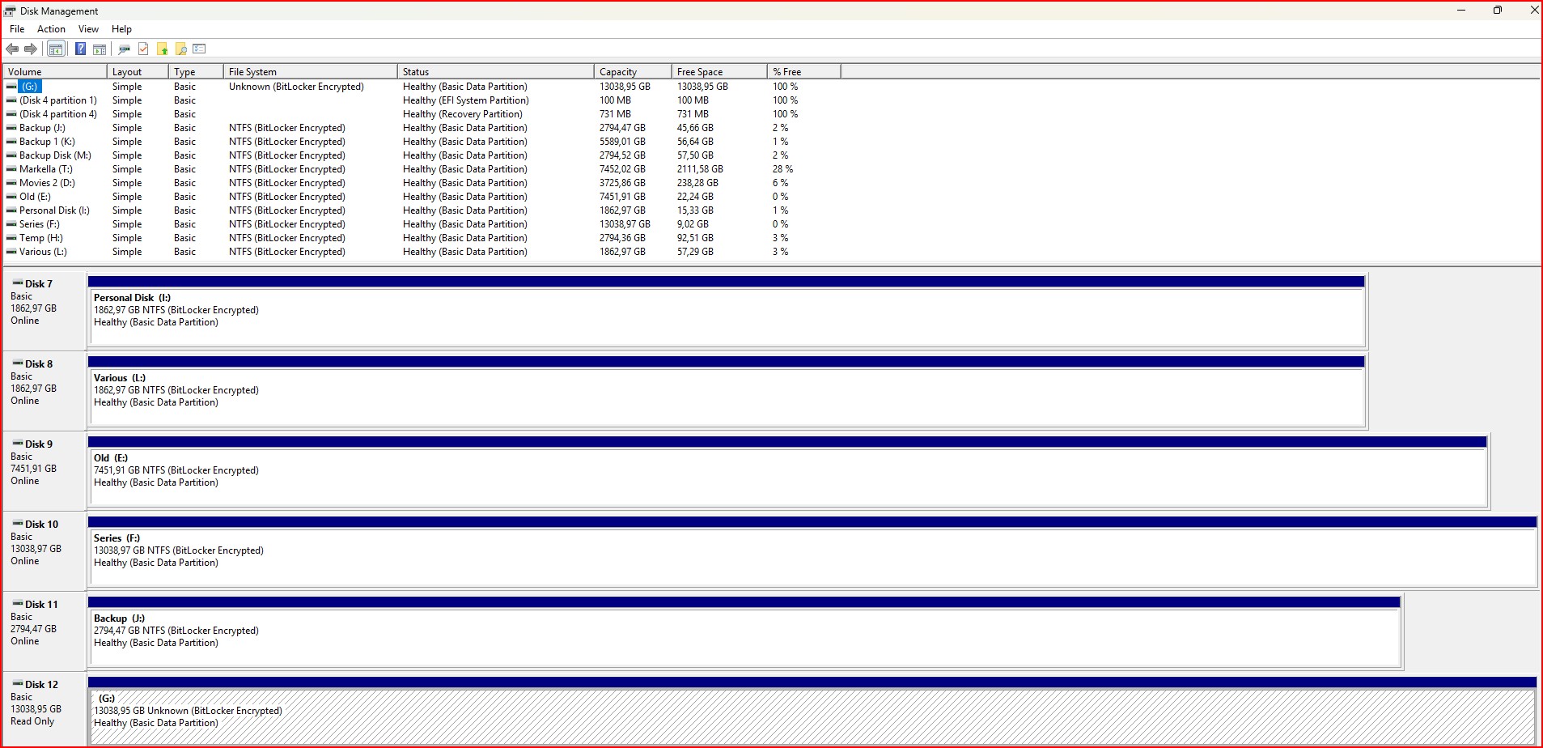Image resolution: width=1543 pixels, height=748 pixels.
Task: Click the checkmark document Properties toolbar icon
Action: 143,49
